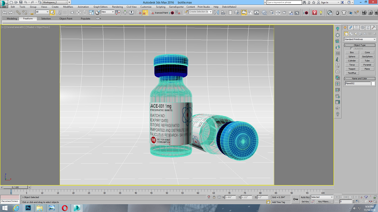
Task: Open the Standard Primitives dropdown
Action: click(360, 39)
